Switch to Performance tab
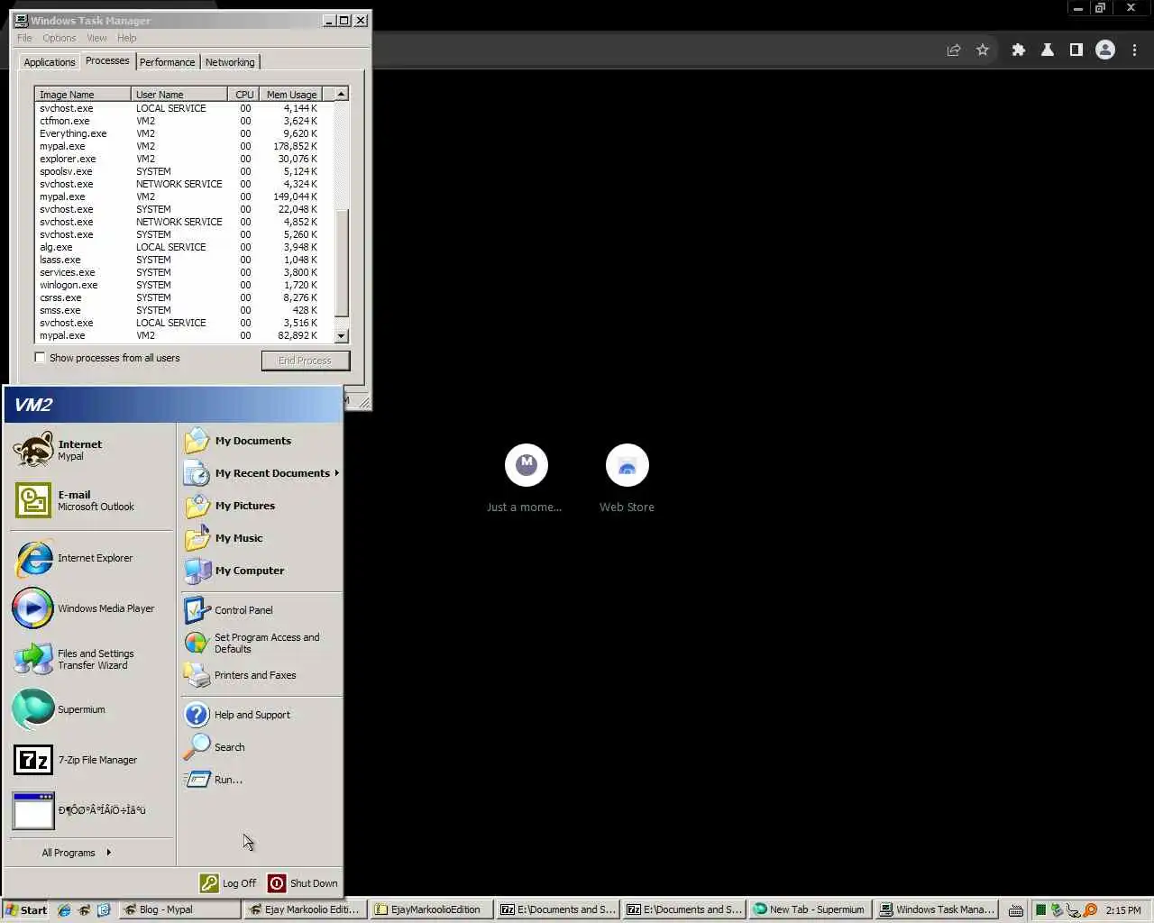1154x923 pixels. (168, 62)
